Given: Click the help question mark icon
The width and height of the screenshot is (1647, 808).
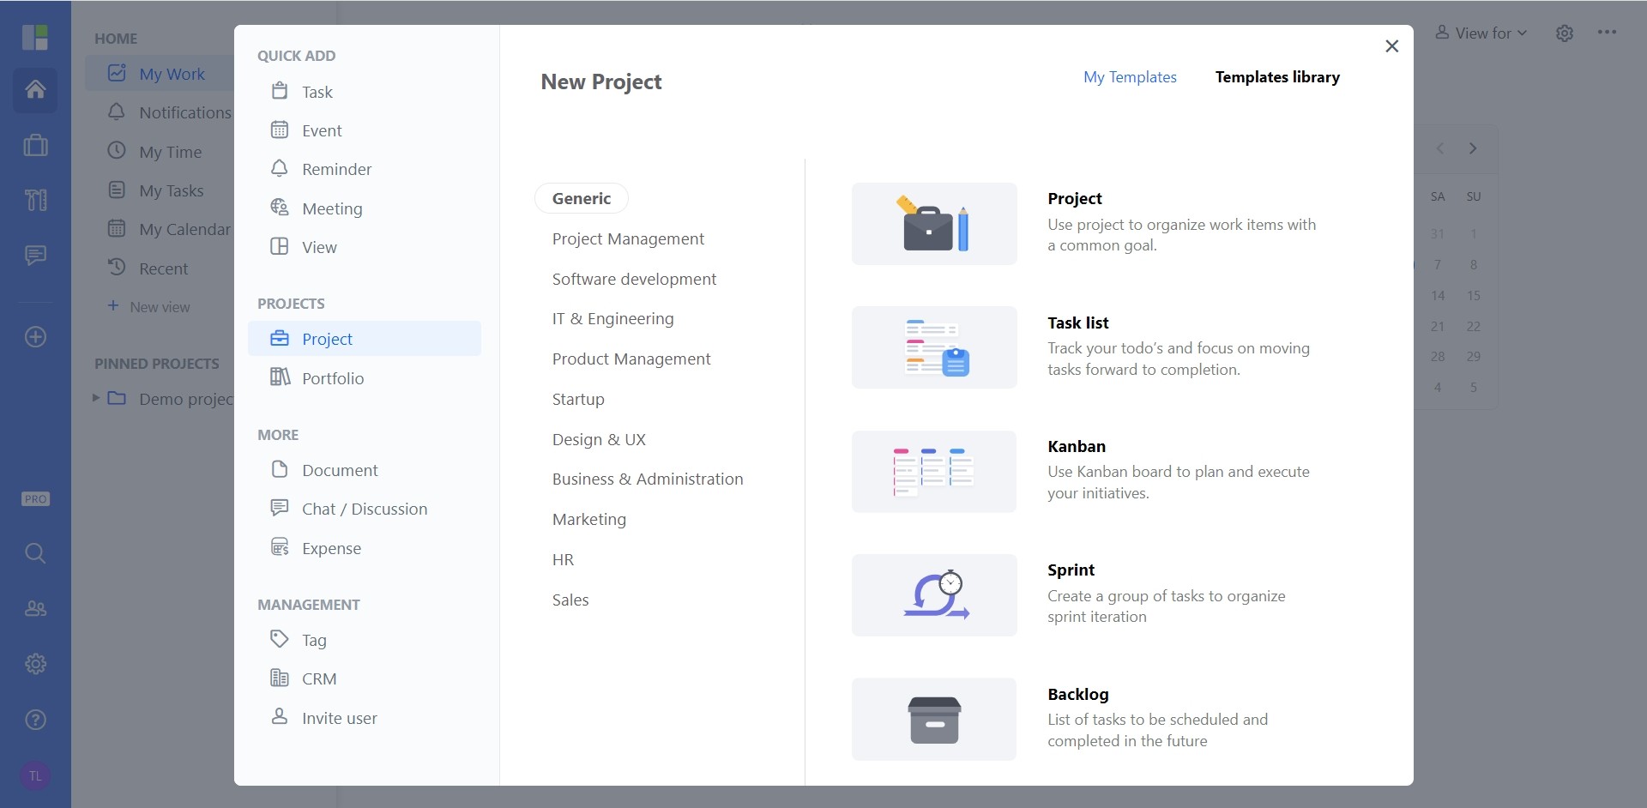Looking at the screenshot, I should (x=34, y=720).
